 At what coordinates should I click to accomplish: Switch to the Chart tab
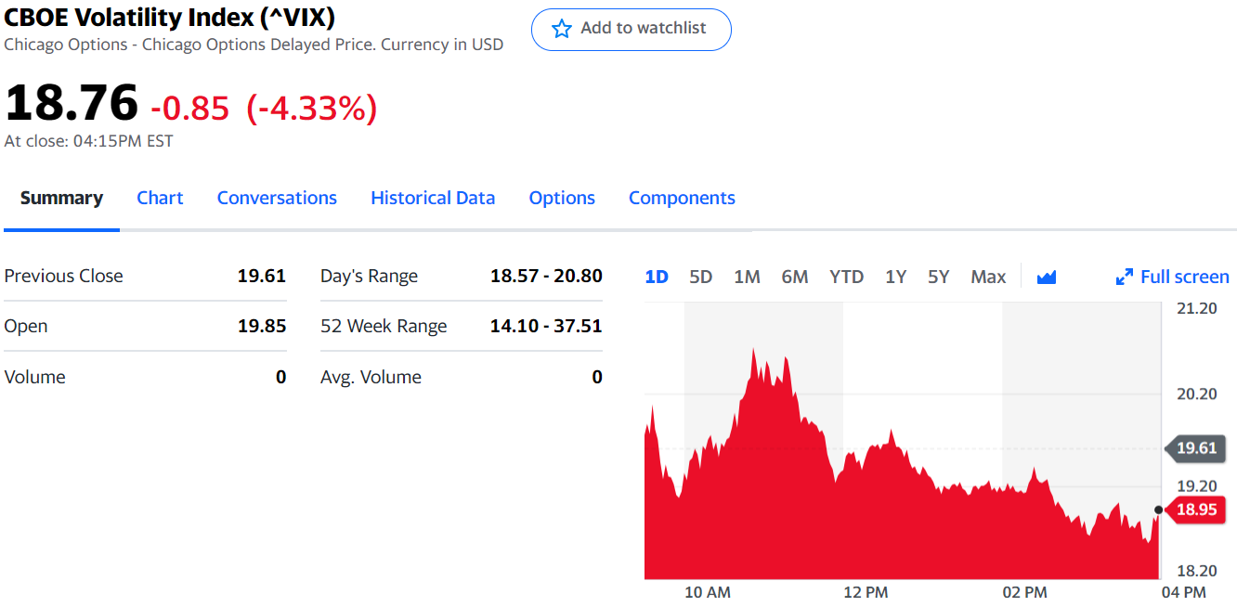tap(160, 198)
